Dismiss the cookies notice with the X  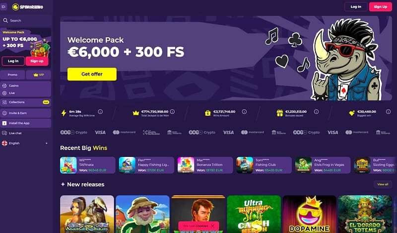[213, 226]
